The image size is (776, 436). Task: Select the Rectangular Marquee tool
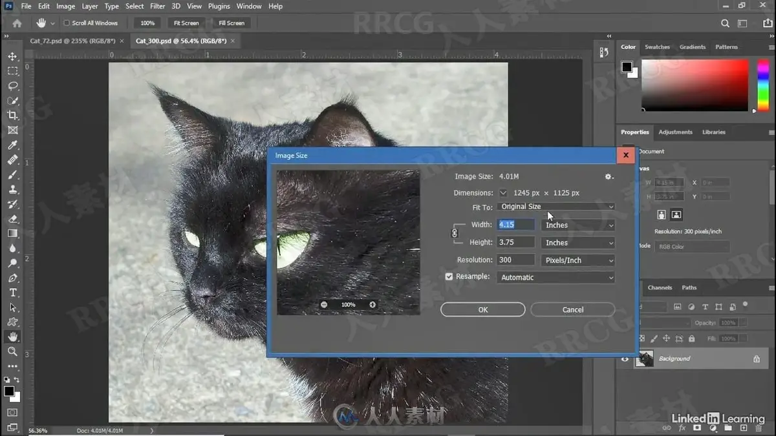coord(12,71)
